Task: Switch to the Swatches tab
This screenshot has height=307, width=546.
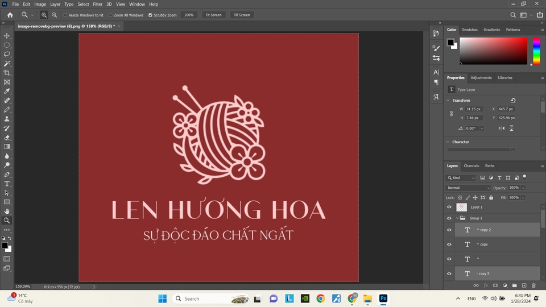Action: (x=469, y=30)
